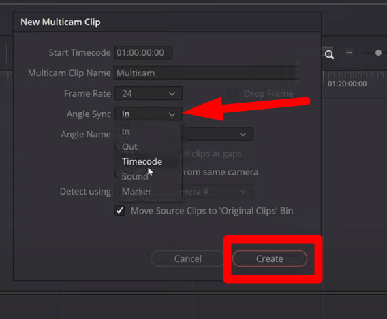This screenshot has height=319, width=387.
Task: Click the Cancel button
Action: coord(188,258)
